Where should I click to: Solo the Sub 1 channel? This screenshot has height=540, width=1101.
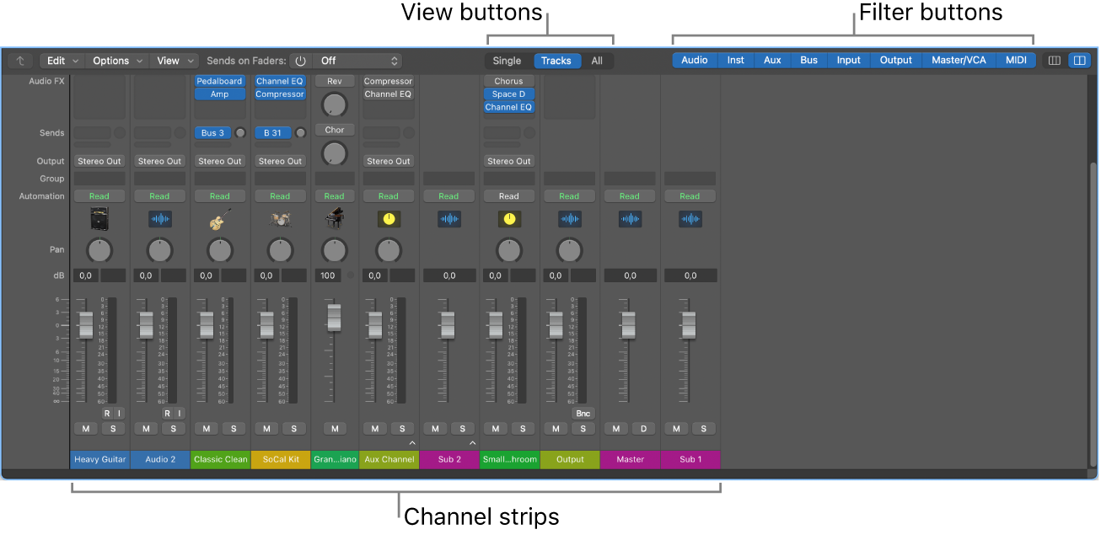click(703, 429)
